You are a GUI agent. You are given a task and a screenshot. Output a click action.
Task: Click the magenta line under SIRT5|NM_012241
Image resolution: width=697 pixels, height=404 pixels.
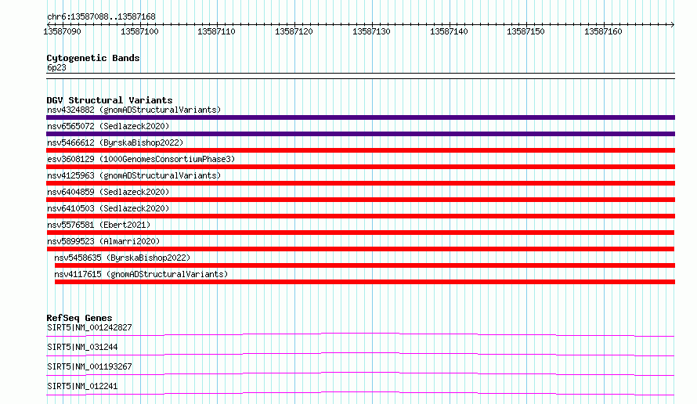(360, 392)
